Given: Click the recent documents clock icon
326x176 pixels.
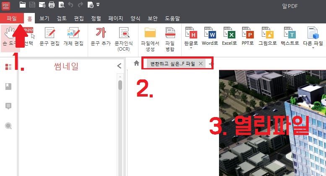Looking at the screenshot, I should [x=91, y=5].
